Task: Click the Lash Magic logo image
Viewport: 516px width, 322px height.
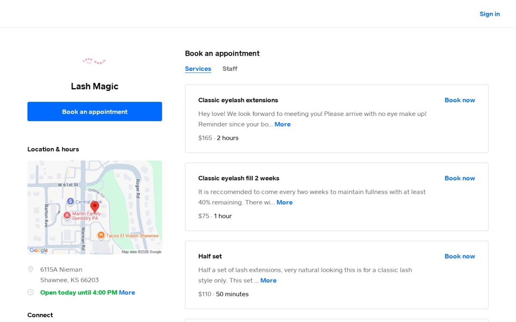Action: click(x=95, y=61)
